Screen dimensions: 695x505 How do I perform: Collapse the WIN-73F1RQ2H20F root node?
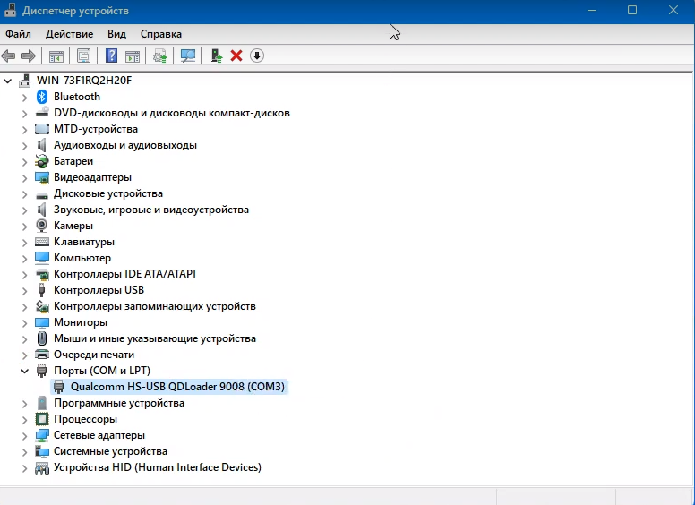coord(7,81)
